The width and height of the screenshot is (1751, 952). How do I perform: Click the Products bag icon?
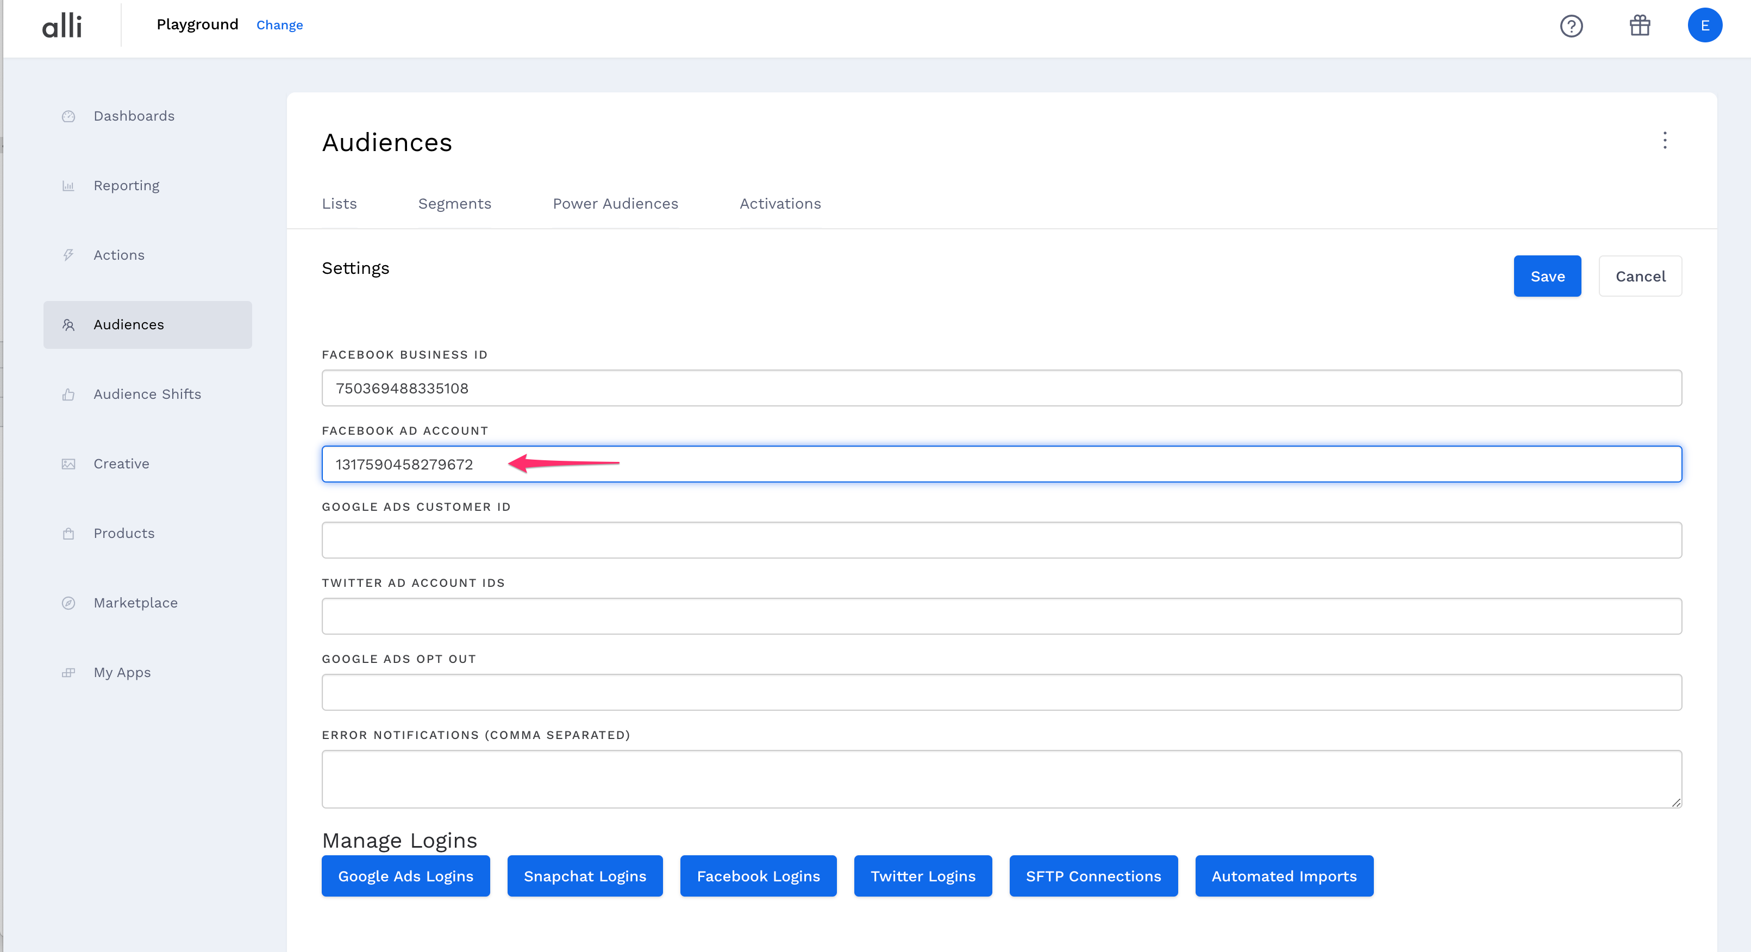click(68, 534)
